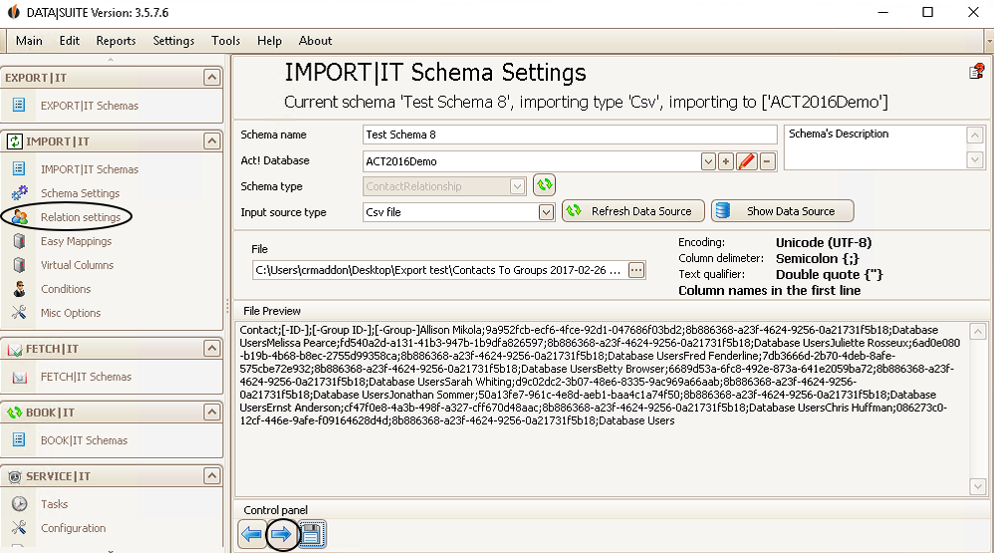The height and width of the screenshot is (553, 994).
Task: Open Easy Mappings link
Action: coord(76,241)
